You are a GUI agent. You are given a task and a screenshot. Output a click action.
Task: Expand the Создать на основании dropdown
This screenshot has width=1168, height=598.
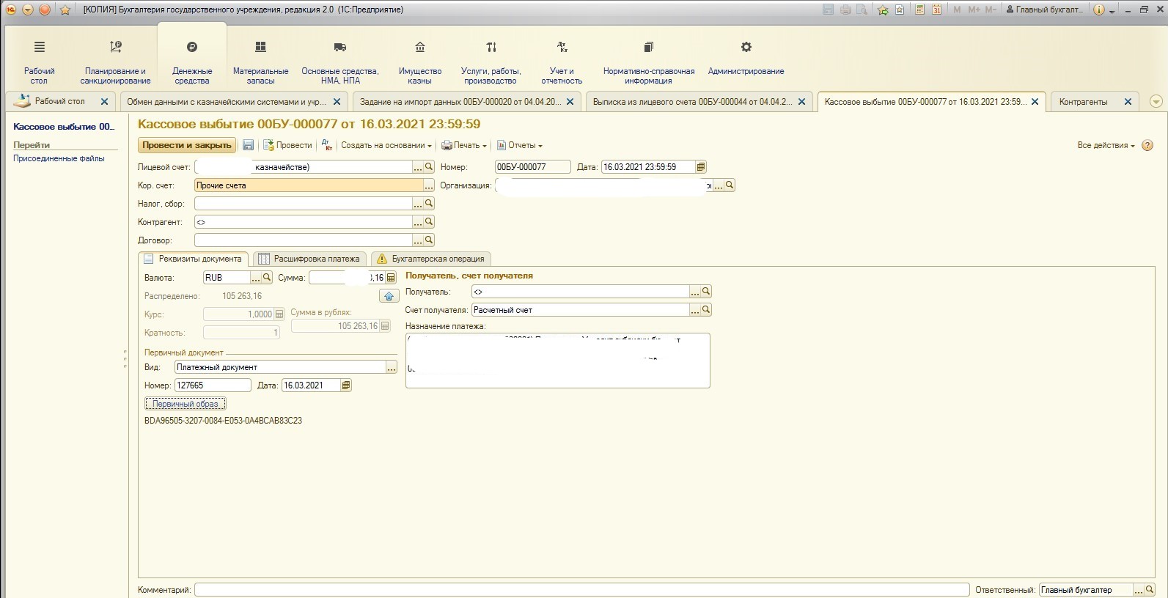click(386, 145)
